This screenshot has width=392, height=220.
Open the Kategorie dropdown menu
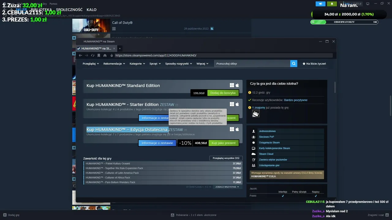(137, 64)
